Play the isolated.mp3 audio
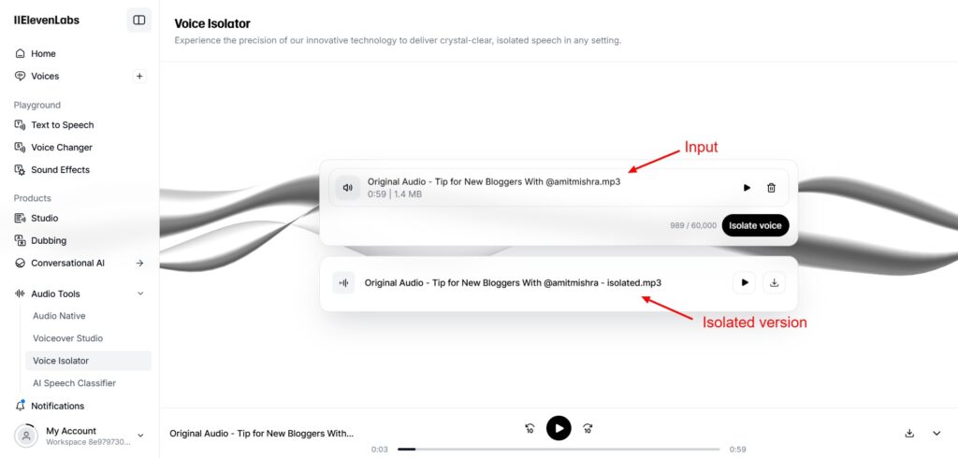Image resolution: width=958 pixels, height=458 pixels. click(x=744, y=282)
